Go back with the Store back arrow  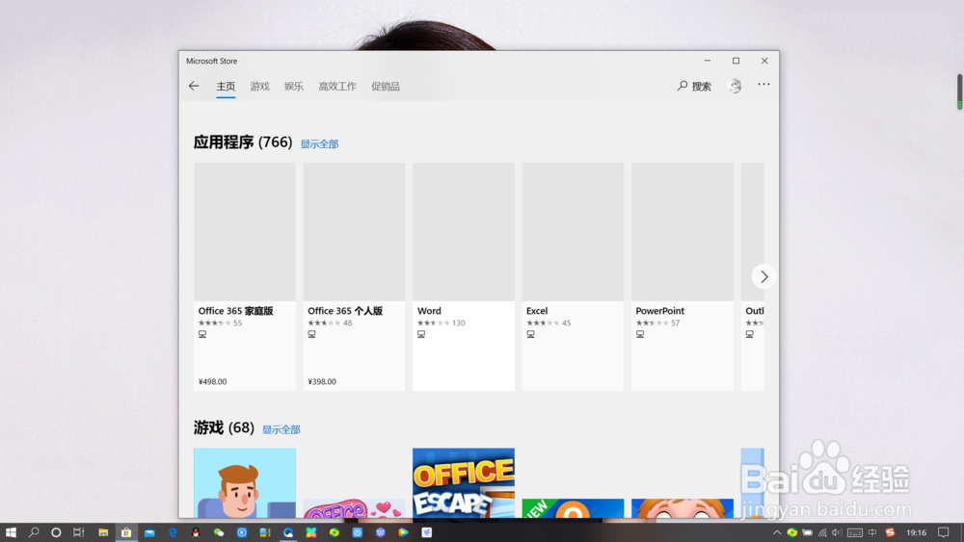coord(194,86)
